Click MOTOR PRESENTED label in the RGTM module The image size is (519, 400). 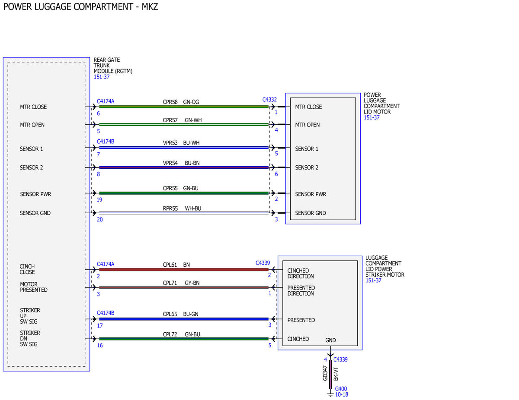(34, 287)
